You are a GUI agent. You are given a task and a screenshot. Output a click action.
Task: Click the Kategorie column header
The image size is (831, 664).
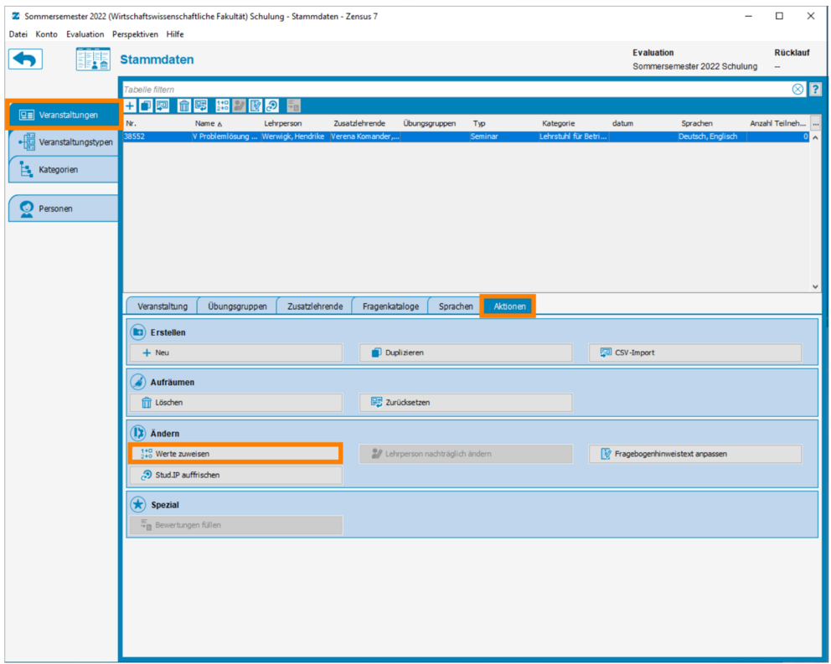click(x=574, y=123)
